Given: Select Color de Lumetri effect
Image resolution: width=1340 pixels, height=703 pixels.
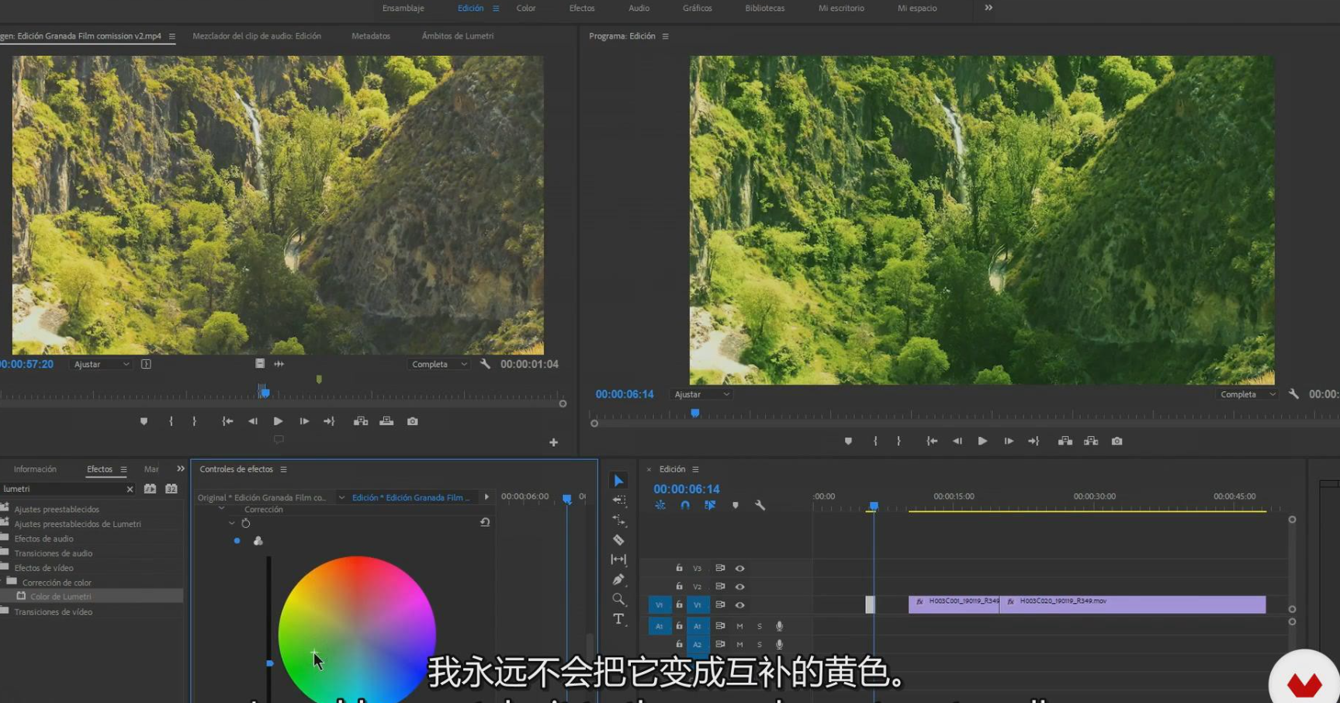Looking at the screenshot, I should point(61,597).
